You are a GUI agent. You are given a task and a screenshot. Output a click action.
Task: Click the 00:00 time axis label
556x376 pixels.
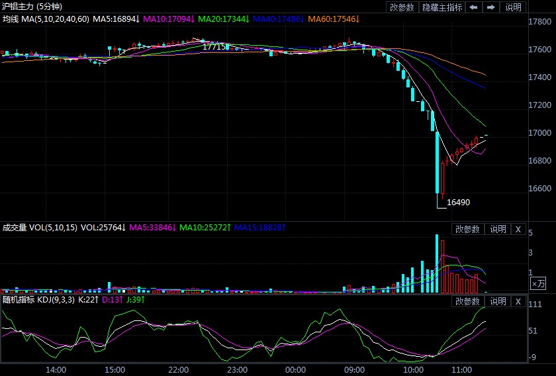295,370
